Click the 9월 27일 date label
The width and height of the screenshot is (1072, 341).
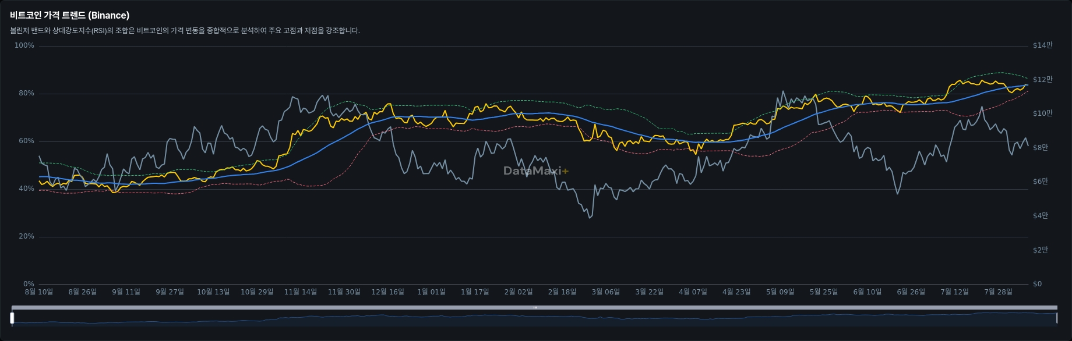point(170,292)
